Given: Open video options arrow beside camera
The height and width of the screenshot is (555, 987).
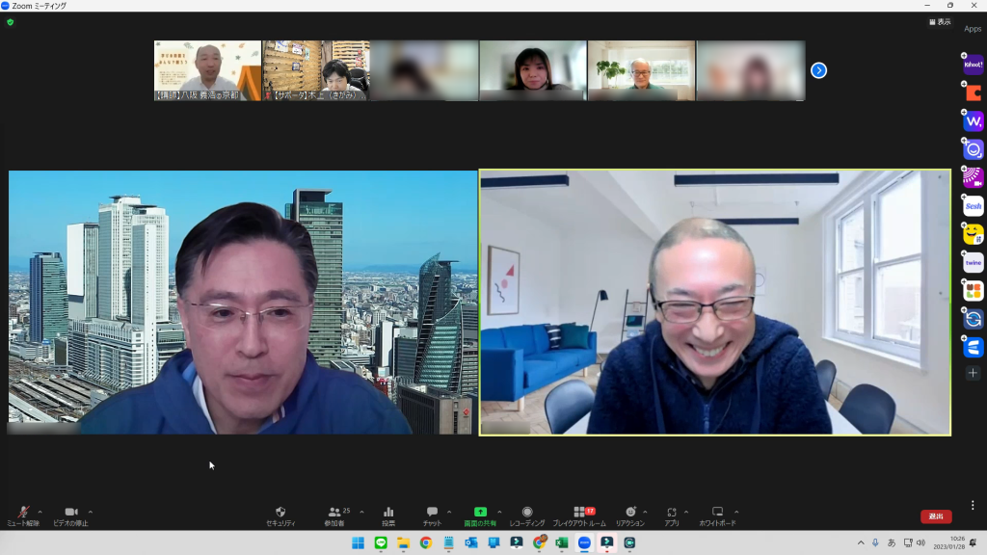Looking at the screenshot, I should [91, 512].
